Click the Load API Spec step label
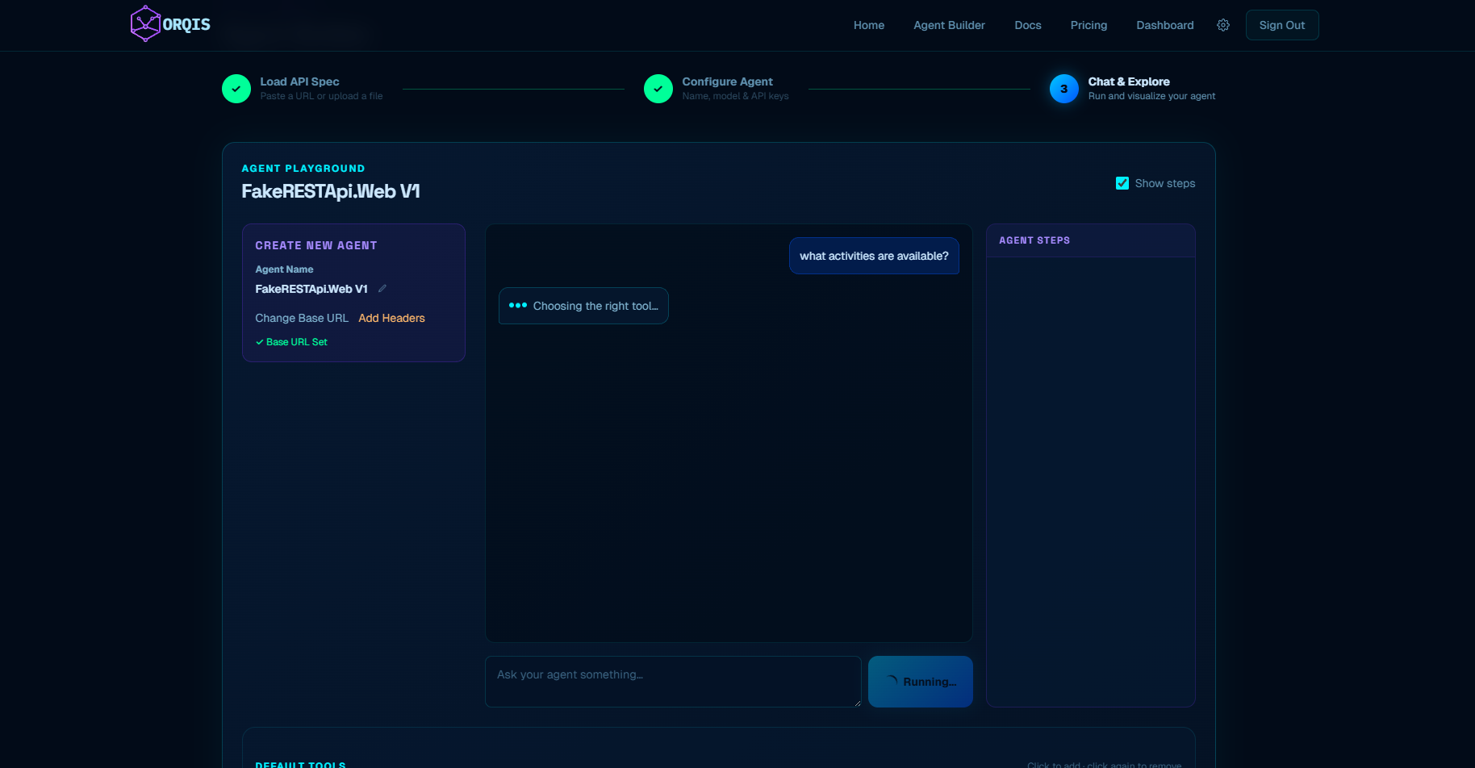Viewport: 1475px width, 768px height. click(x=299, y=81)
